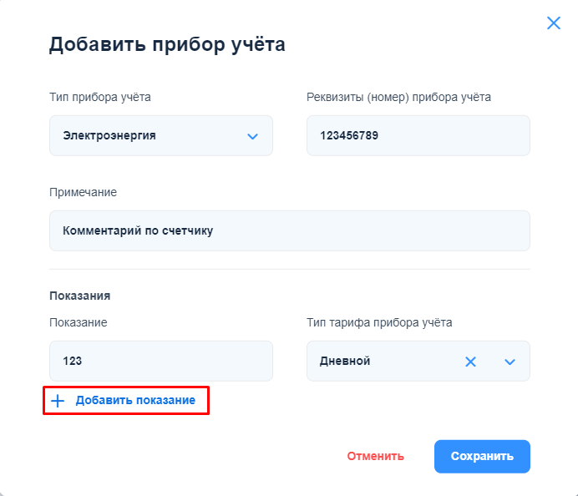Click the plus icon for adding reading

click(x=58, y=401)
